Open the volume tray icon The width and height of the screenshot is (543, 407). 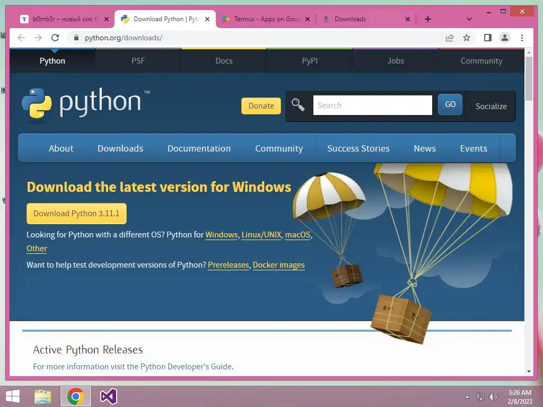[493, 397]
